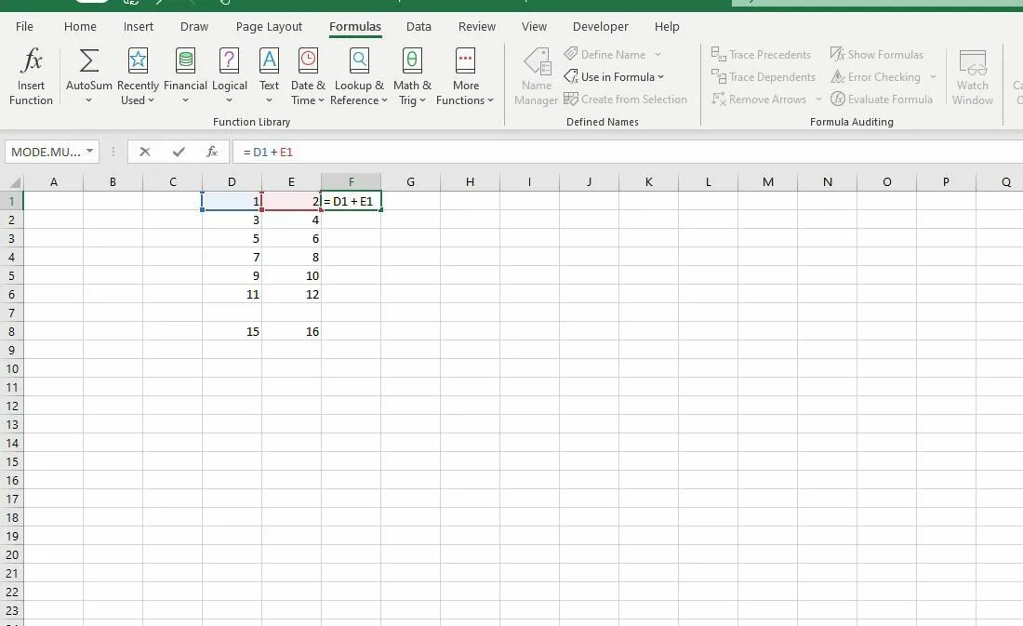
Task: Expand Define Name dropdown arrow
Action: (x=658, y=54)
